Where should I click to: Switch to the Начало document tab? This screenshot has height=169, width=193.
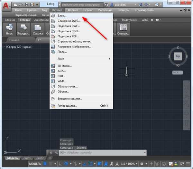[14, 40]
